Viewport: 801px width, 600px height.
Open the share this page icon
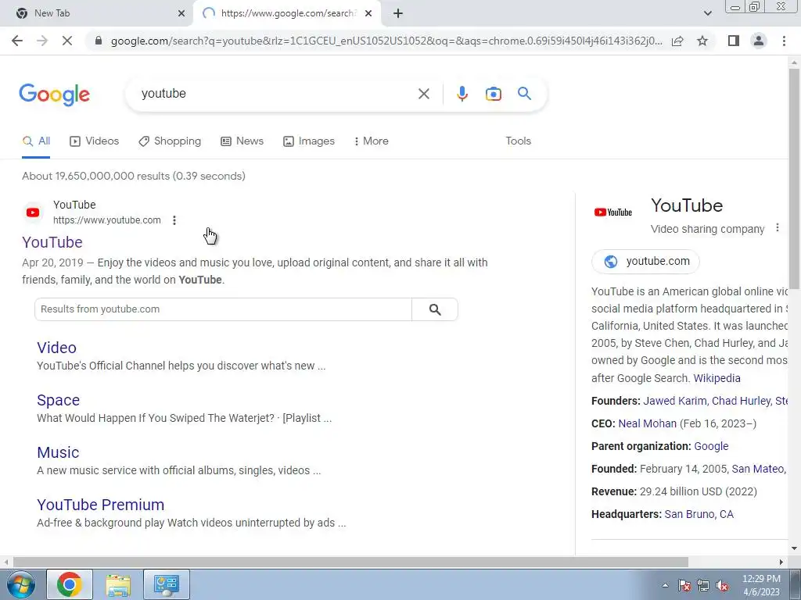[677, 41]
